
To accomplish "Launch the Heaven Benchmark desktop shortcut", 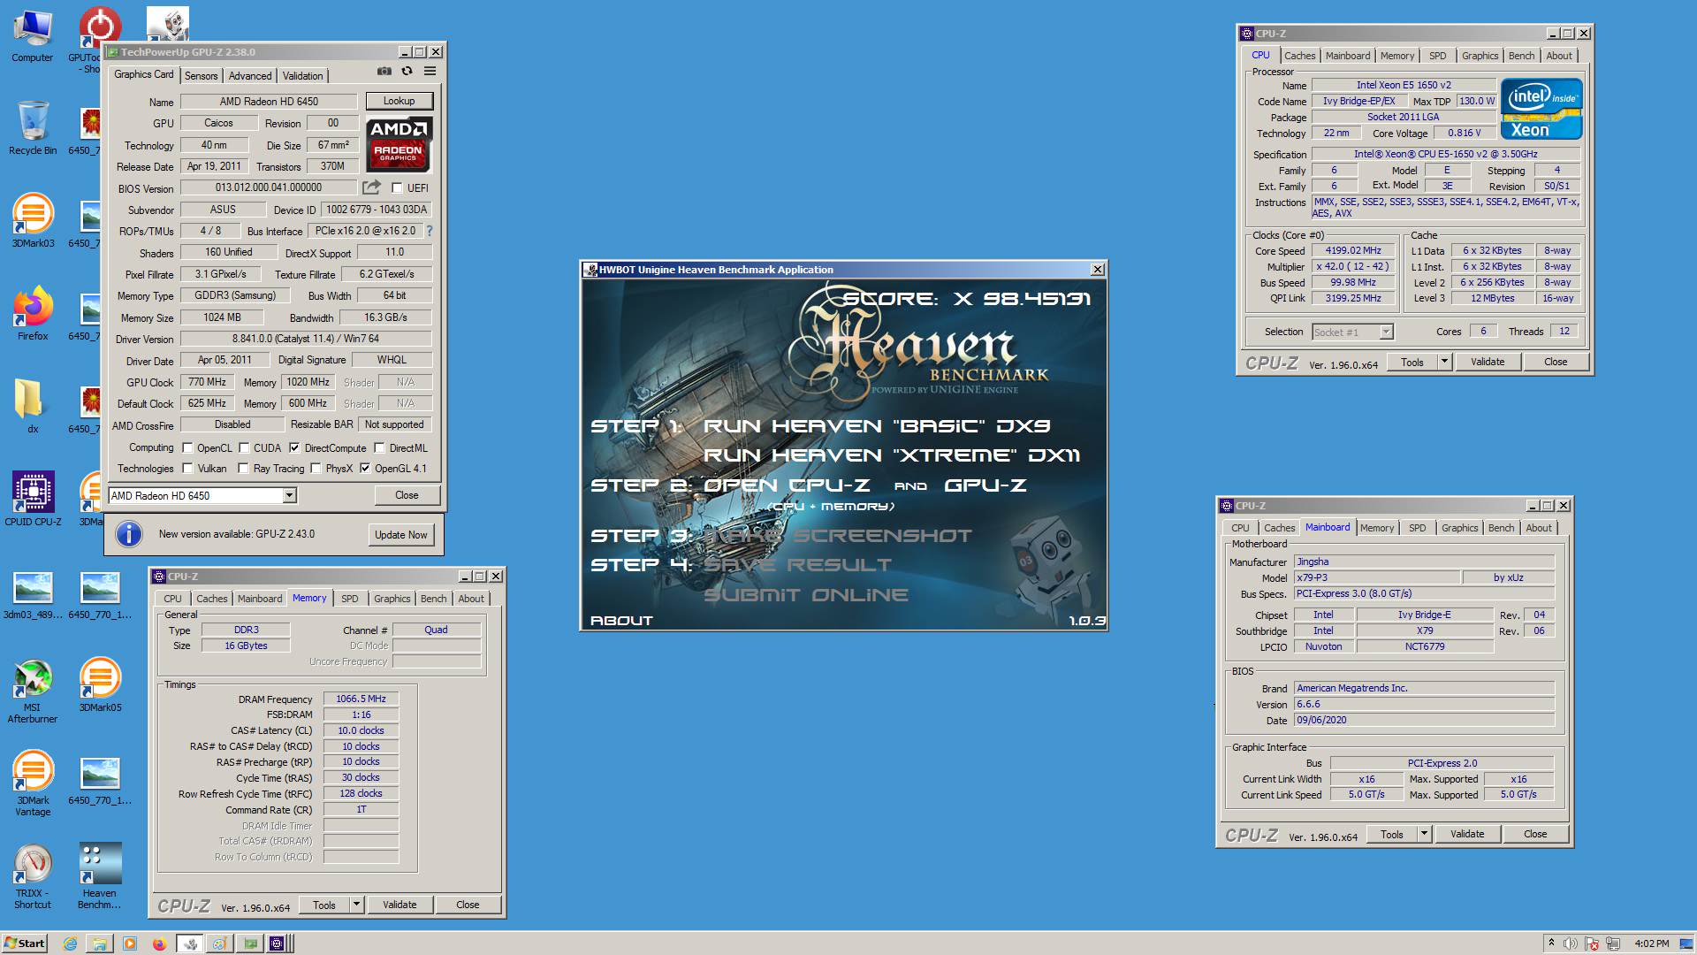I will [100, 877].
